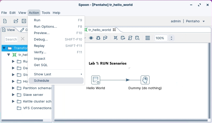Click the Kettle cluster schemas folder icon

19,101
